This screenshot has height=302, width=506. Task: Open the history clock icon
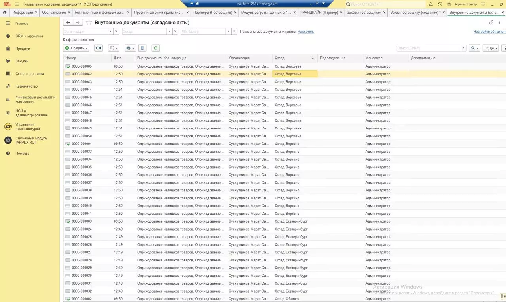[x=440, y=4]
